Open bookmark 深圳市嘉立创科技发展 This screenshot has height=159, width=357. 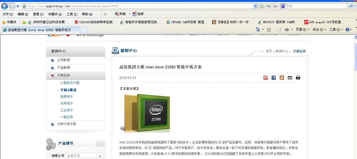pyautogui.click(x=49, y=22)
